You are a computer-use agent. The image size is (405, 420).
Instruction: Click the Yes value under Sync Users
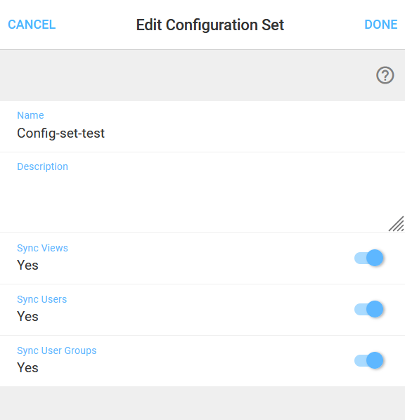coord(27,316)
